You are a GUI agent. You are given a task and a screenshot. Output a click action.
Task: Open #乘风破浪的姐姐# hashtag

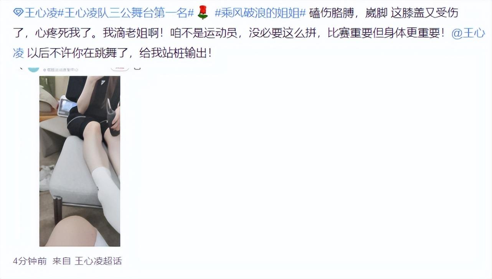click(x=260, y=13)
